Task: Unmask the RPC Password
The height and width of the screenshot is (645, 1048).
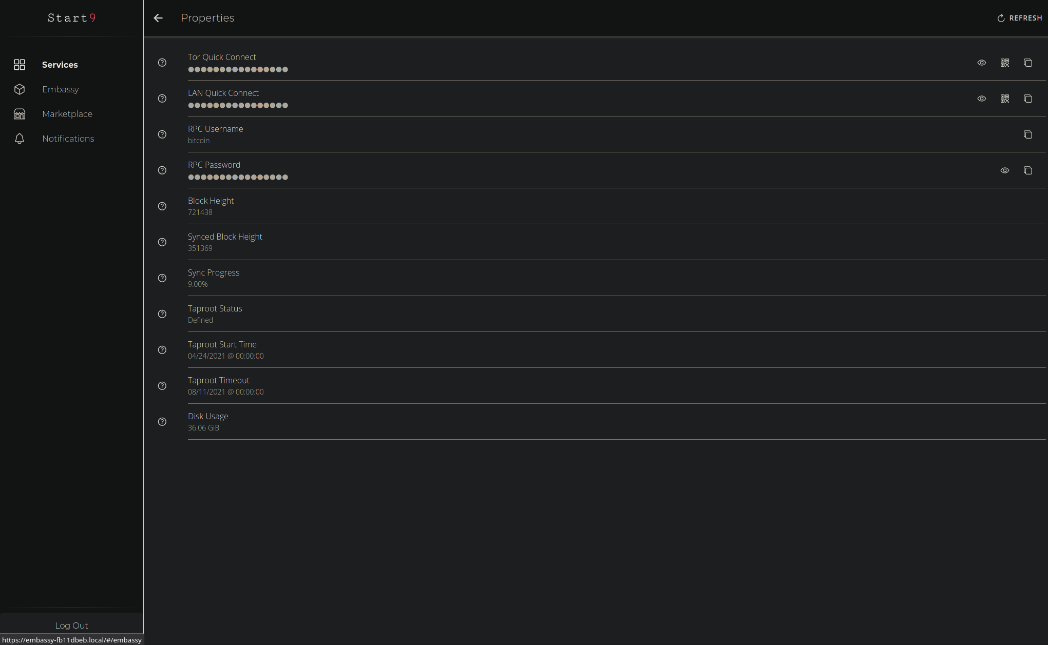Action: point(1004,170)
